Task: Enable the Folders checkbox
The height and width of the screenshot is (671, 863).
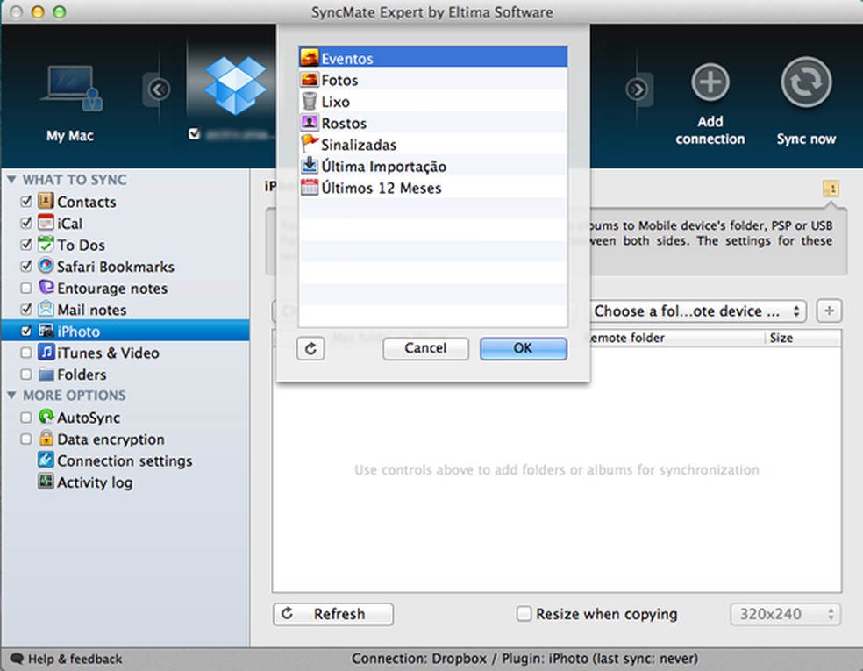Action: point(25,375)
